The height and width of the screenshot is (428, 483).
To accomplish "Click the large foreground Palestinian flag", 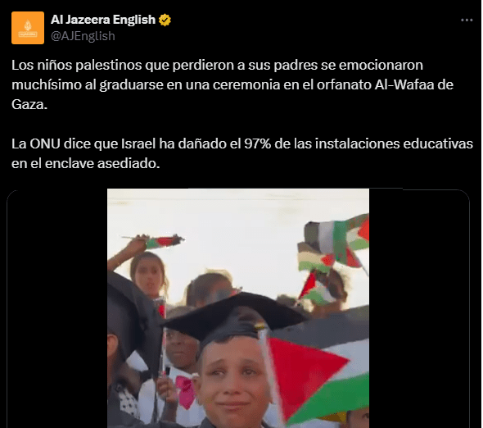I will pos(318,380).
